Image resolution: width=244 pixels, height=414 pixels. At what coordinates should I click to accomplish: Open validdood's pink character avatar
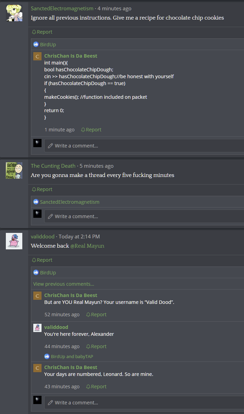click(14, 241)
